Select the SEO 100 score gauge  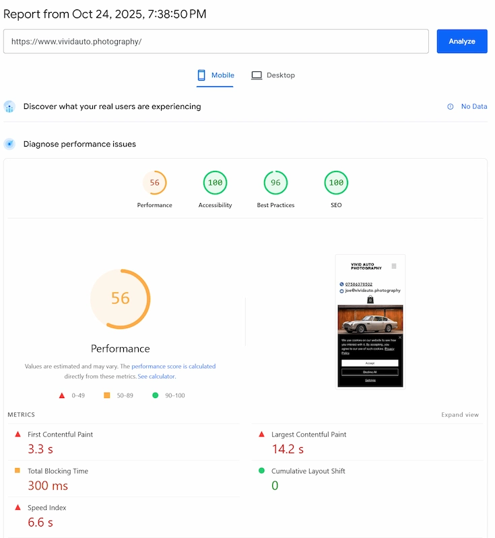point(336,182)
